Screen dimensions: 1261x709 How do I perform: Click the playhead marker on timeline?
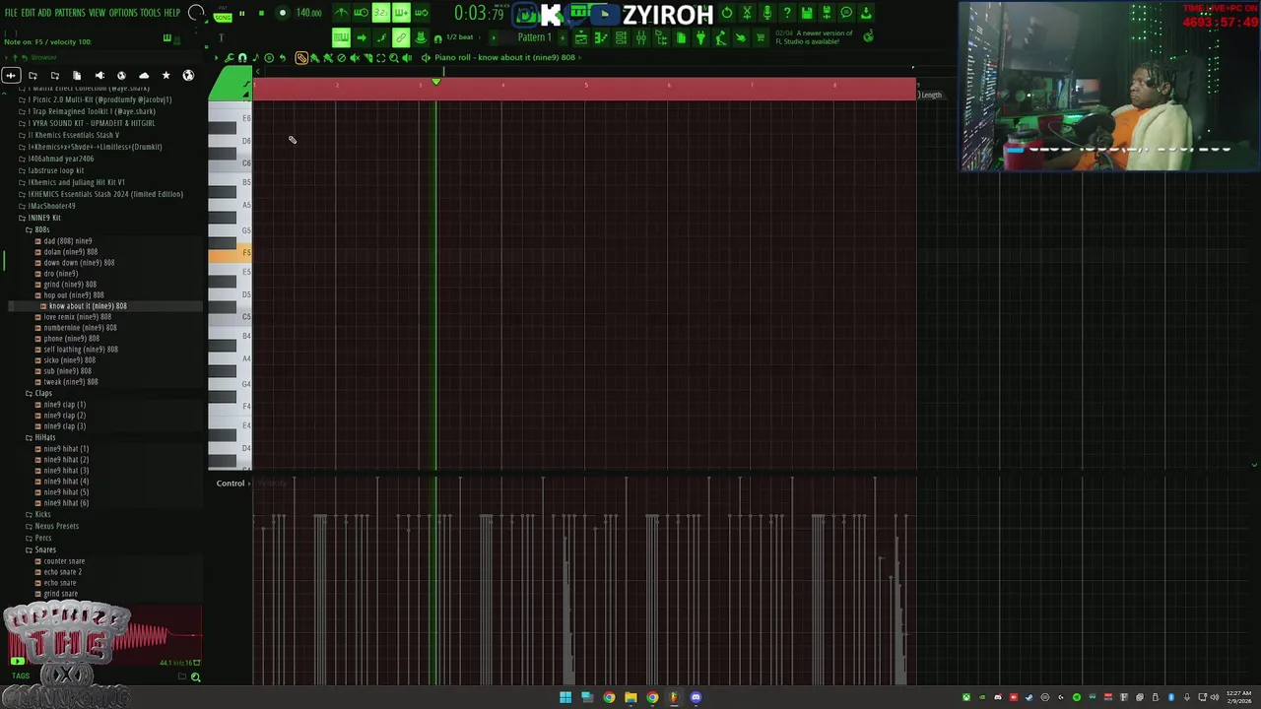pos(435,81)
